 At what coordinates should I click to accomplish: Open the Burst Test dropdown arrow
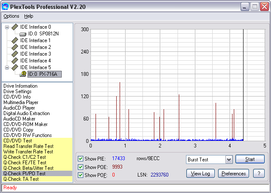[229, 160]
